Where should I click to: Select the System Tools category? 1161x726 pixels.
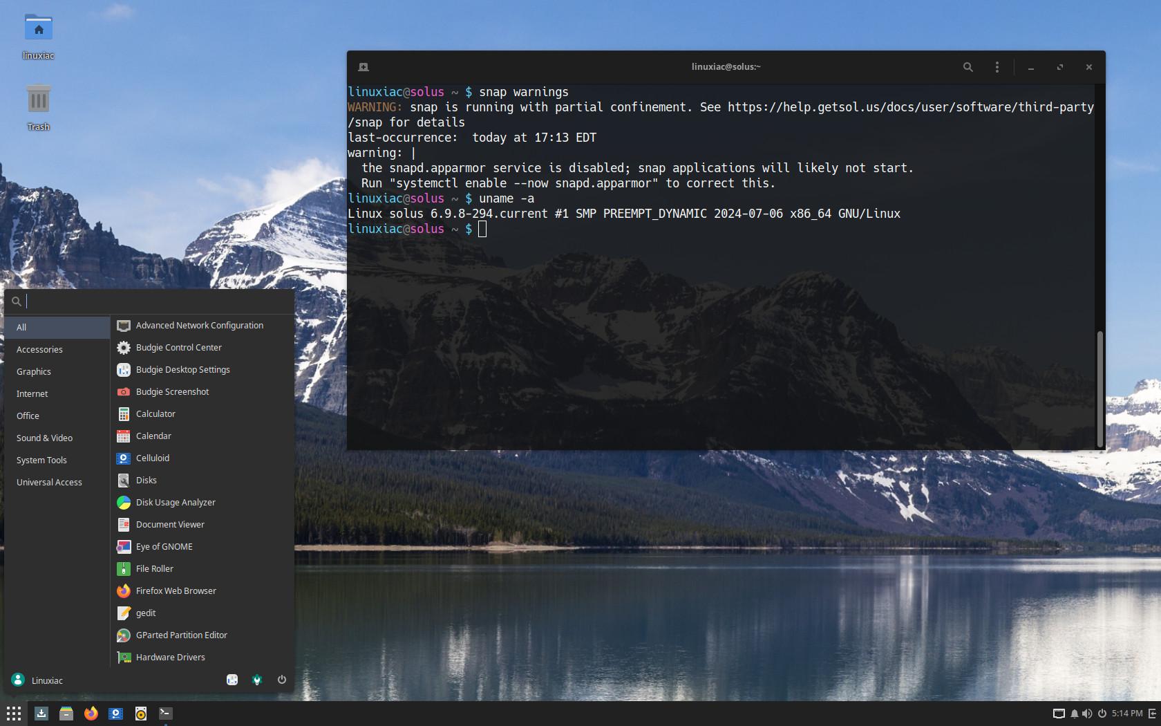point(57,460)
